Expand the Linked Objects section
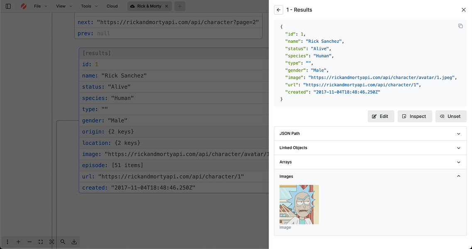 coord(370,148)
